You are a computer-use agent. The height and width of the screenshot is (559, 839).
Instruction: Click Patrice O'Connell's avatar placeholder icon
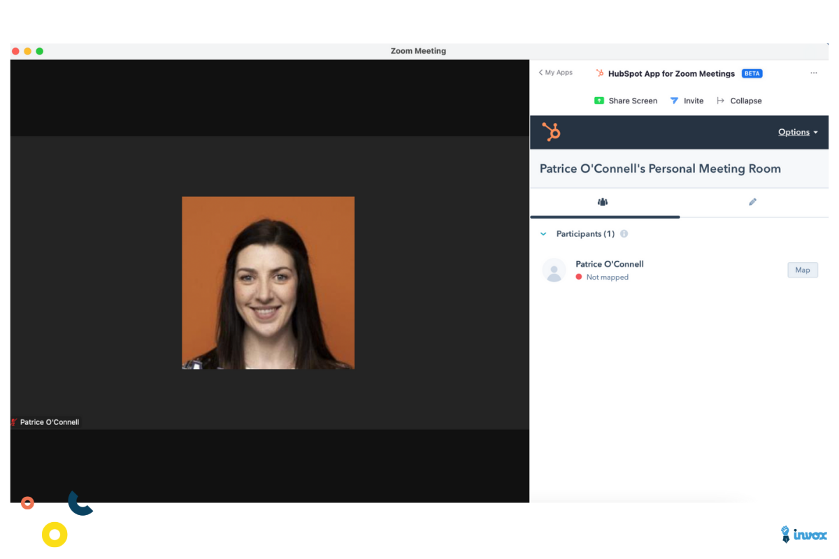click(x=554, y=270)
